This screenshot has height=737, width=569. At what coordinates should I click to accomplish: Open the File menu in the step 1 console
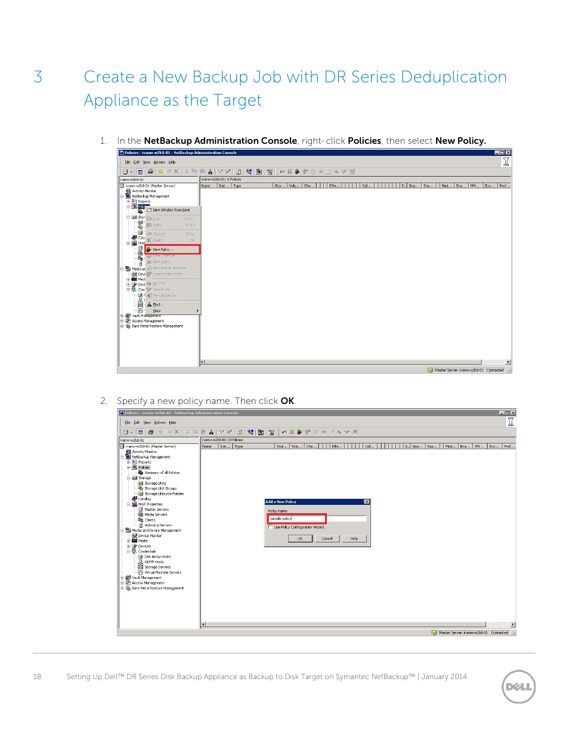coord(128,162)
